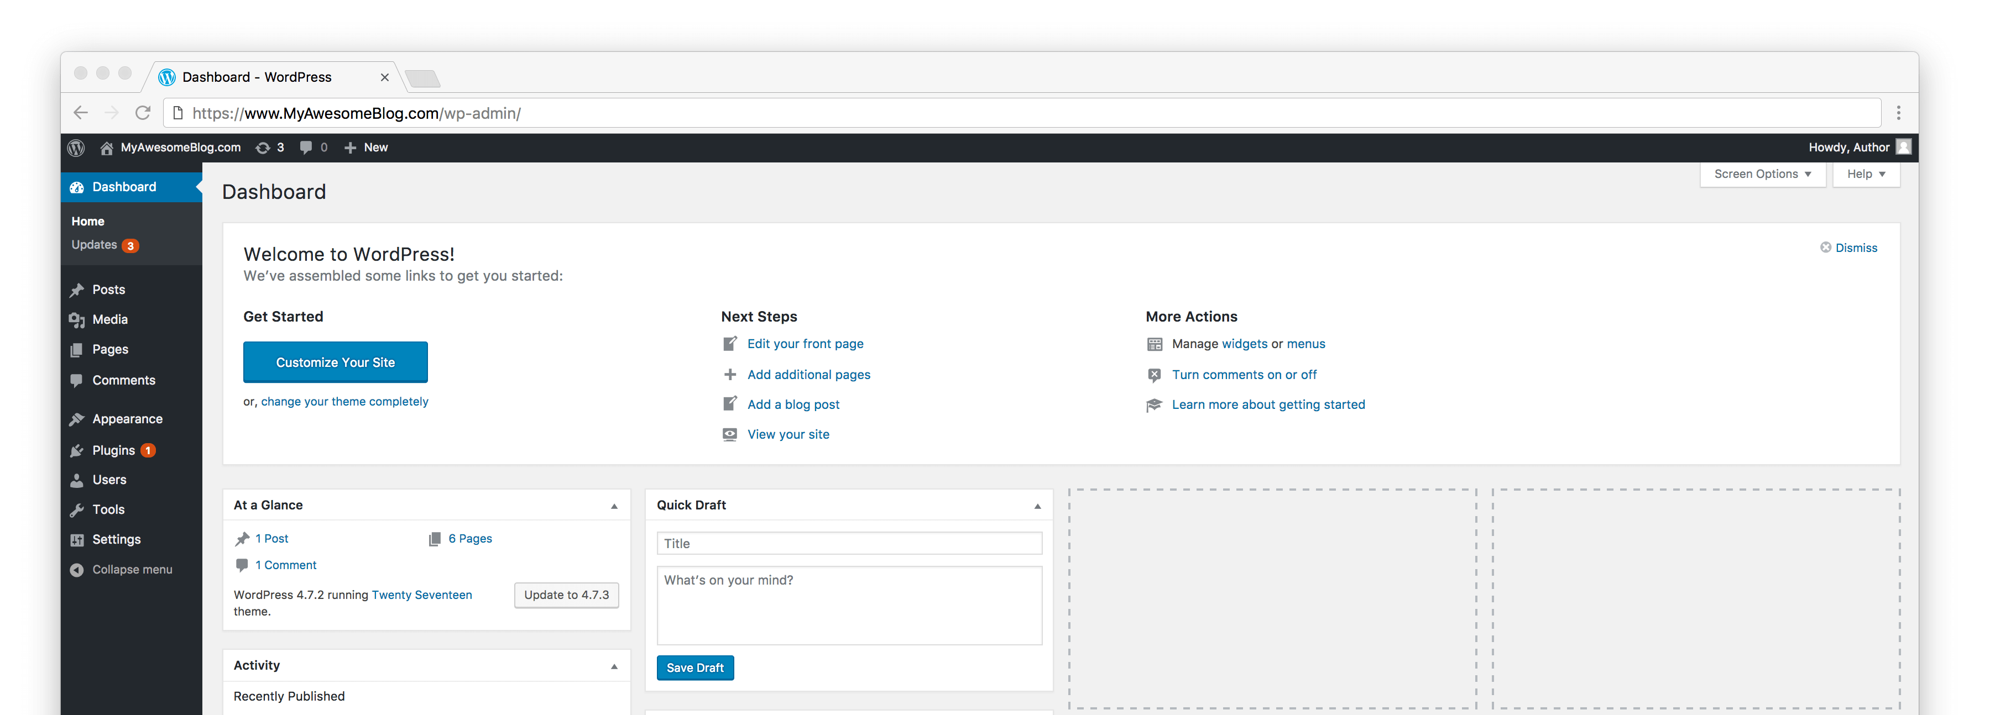The height and width of the screenshot is (715, 1995).
Task: Collapse the Quick Draft panel
Action: pos(1037,506)
